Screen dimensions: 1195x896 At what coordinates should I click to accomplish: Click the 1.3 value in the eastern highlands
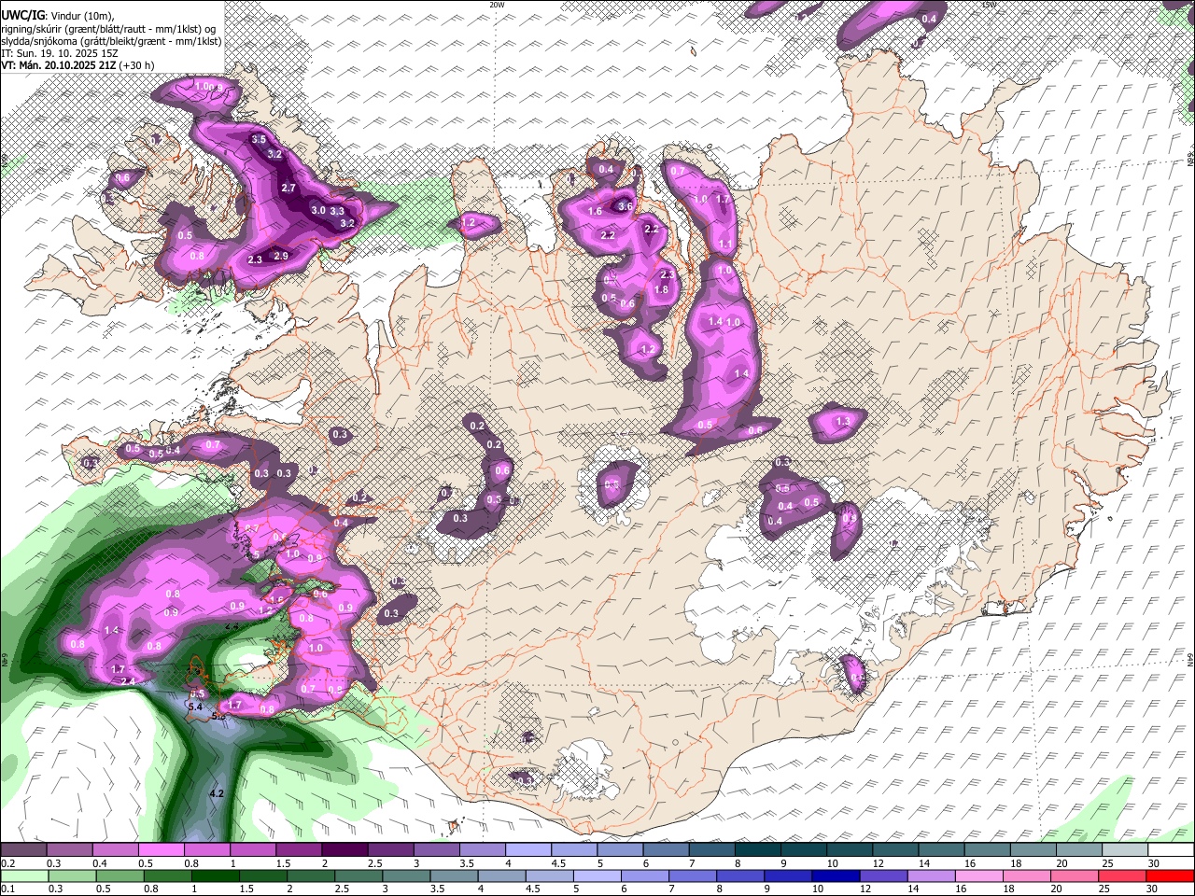[x=843, y=423]
